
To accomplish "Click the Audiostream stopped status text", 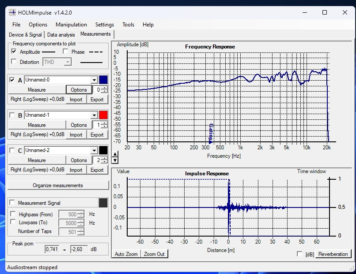I will tap(32, 267).
